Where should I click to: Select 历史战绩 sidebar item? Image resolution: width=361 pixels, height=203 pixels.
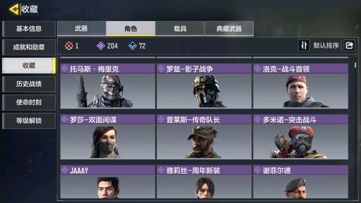(x=29, y=84)
